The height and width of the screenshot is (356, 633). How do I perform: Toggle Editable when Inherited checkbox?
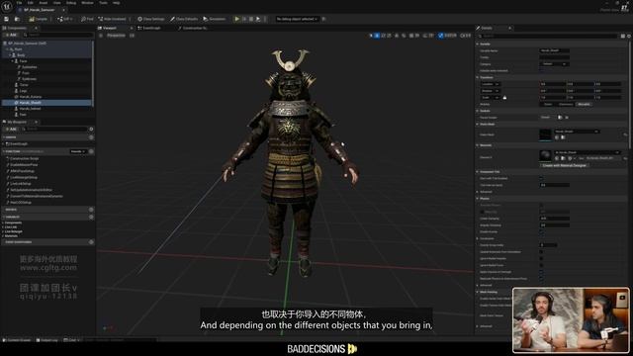[x=542, y=70]
